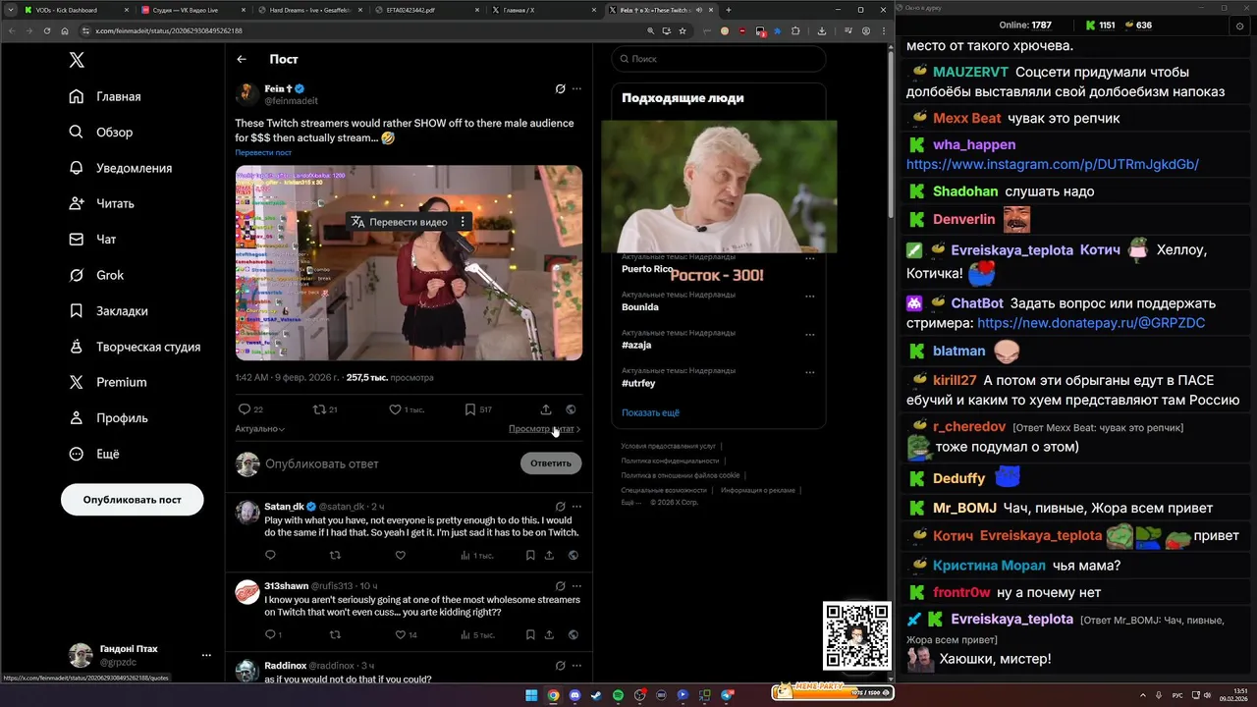Open Профиль in the sidebar

point(108,418)
